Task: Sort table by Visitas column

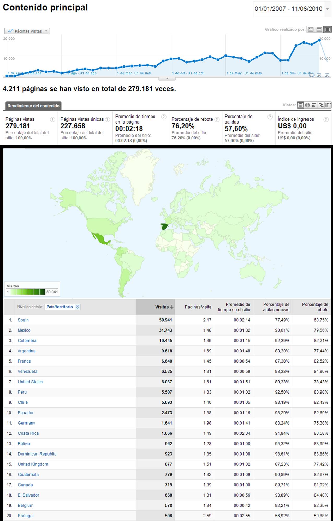Action: click(x=155, y=307)
